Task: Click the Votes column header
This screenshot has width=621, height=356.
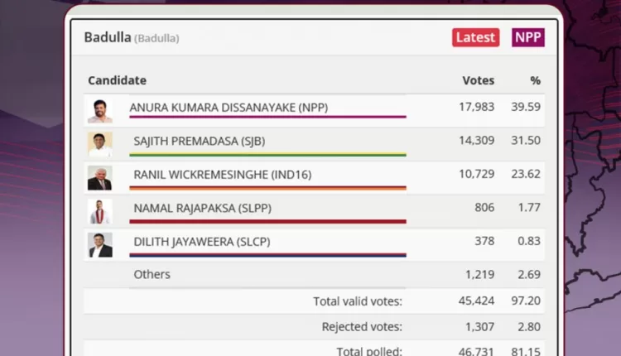Action: (478, 80)
